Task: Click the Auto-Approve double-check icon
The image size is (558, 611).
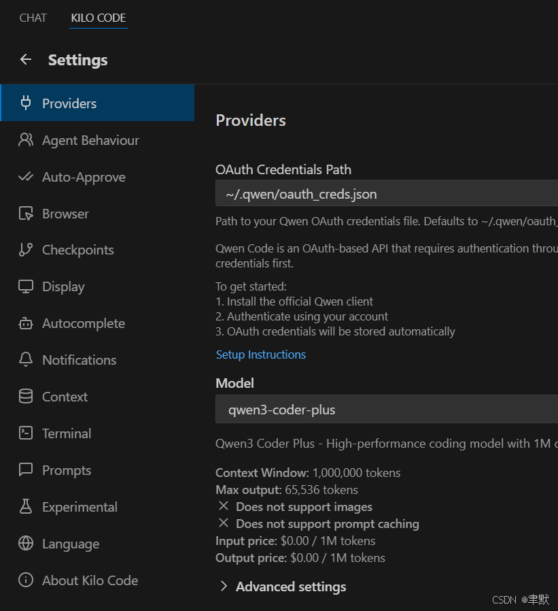Action: point(26,177)
